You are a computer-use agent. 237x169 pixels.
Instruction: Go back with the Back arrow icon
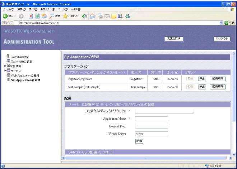(x=5, y=16)
